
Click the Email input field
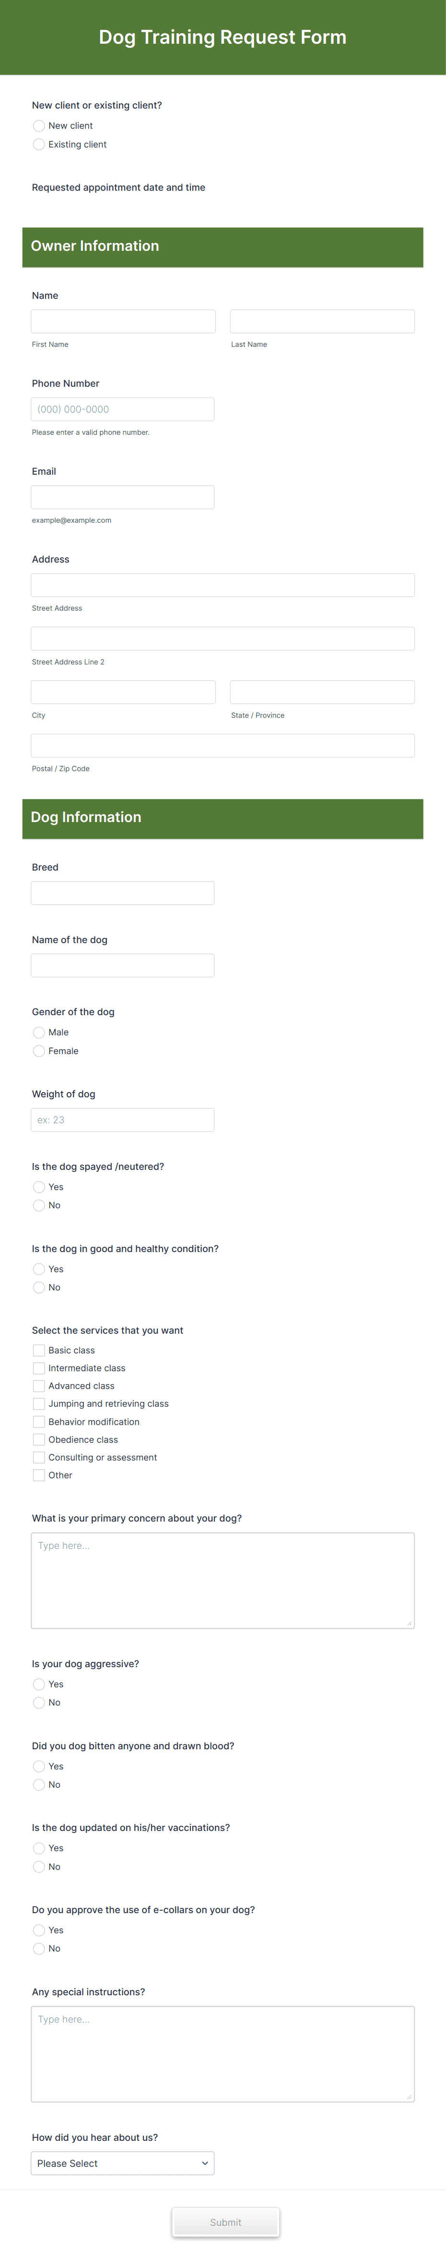pos(123,497)
